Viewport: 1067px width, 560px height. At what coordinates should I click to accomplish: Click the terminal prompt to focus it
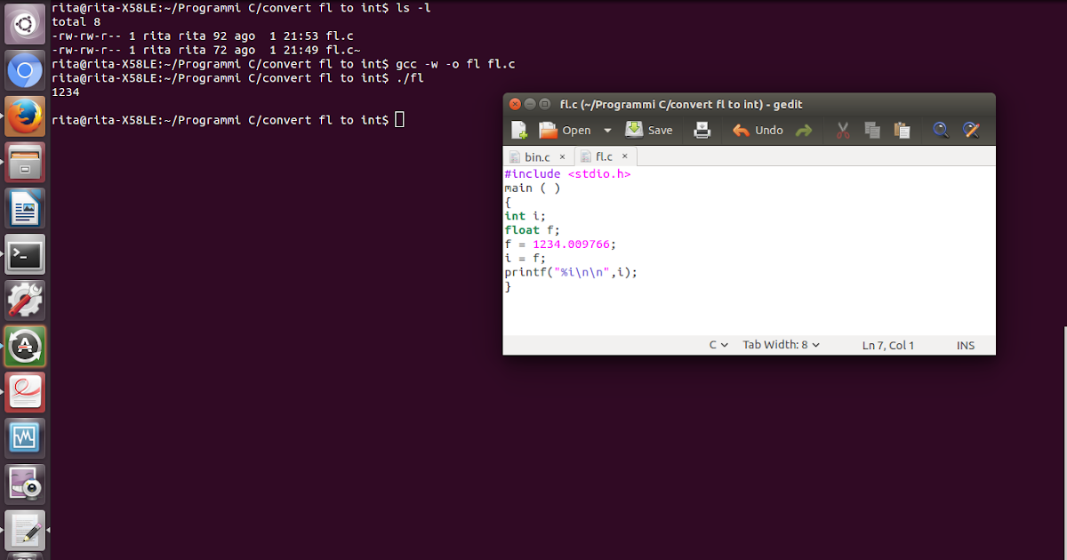click(399, 119)
